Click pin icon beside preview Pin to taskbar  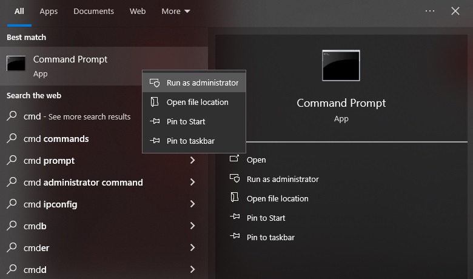(x=235, y=236)
